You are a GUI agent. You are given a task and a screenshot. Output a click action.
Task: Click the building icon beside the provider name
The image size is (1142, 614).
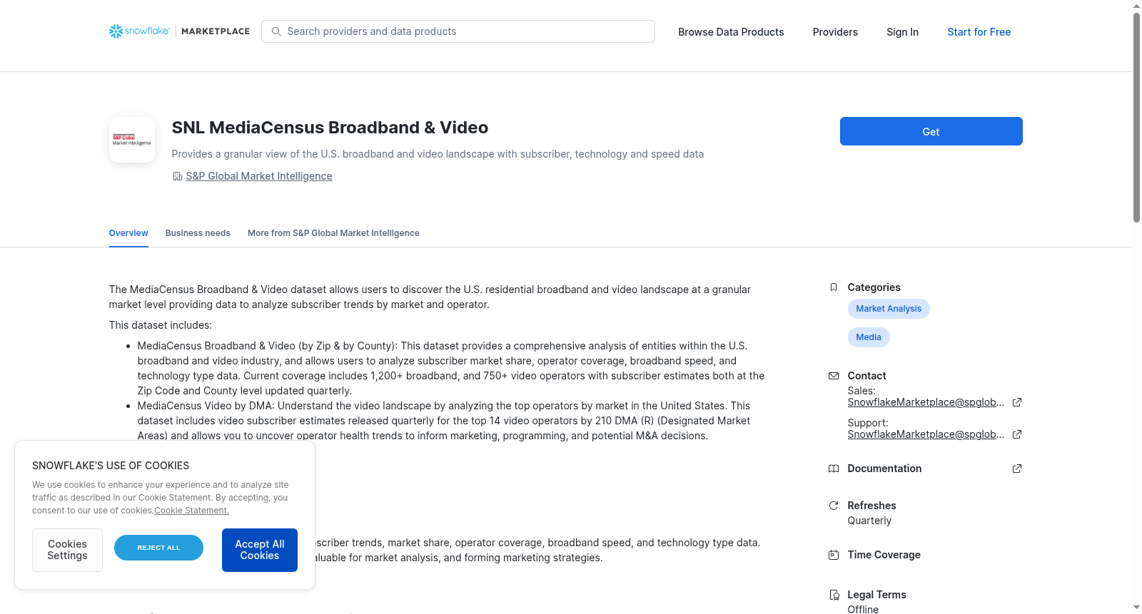pos(178,176)
